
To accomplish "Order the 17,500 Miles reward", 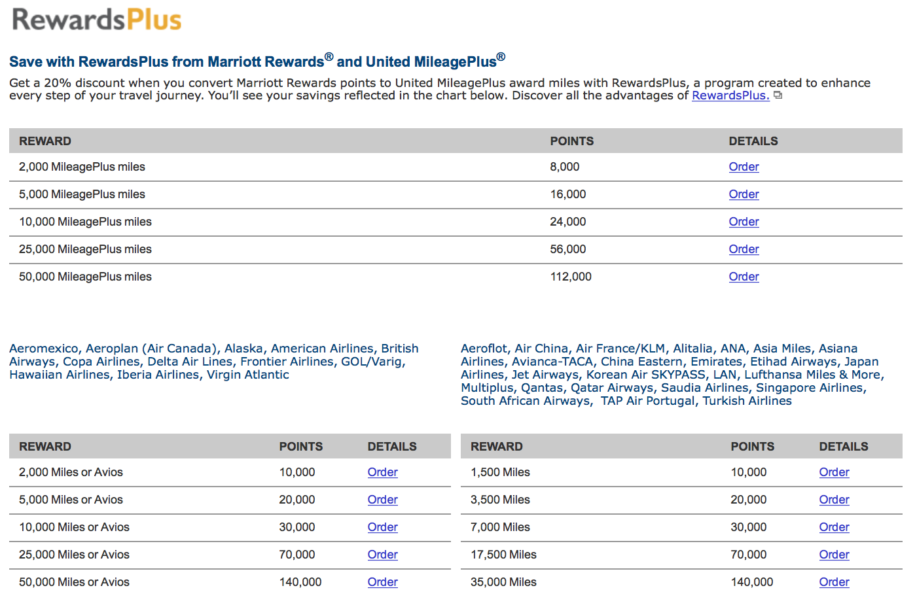I will 834,555.
